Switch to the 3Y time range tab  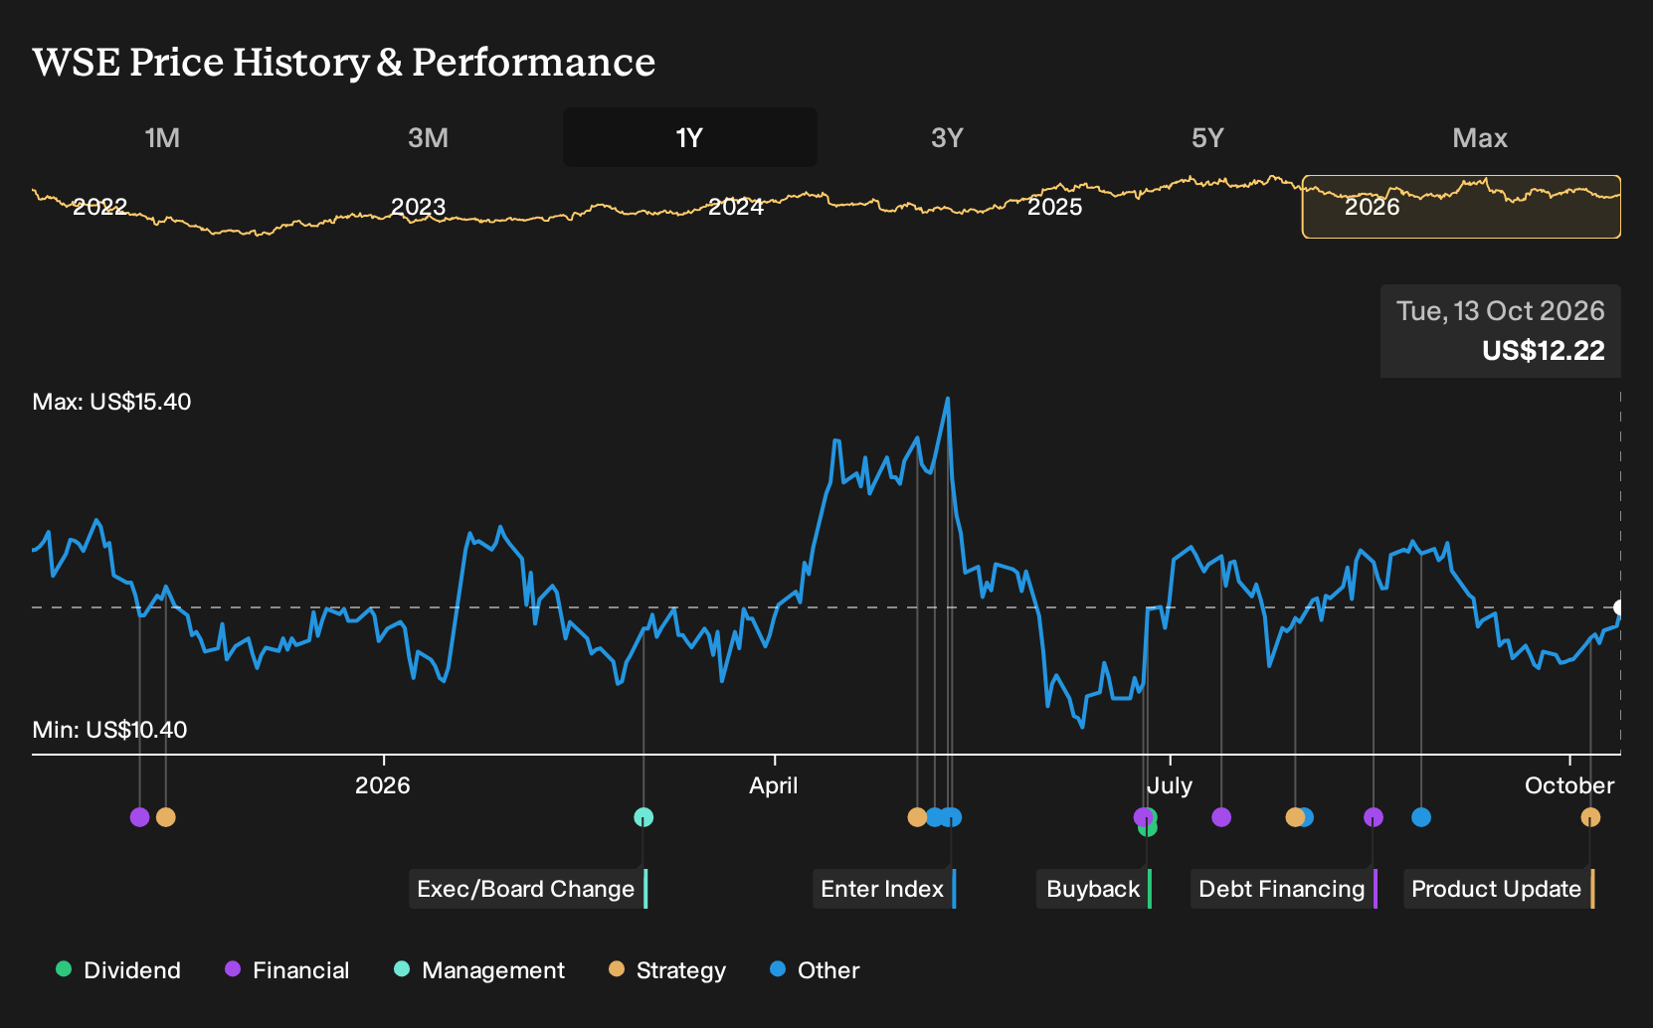tap(947, 137)
